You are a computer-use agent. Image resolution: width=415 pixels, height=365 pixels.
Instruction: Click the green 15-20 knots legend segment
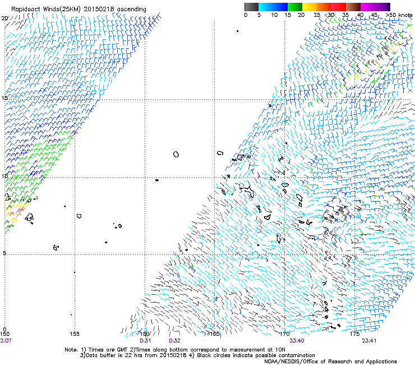(295, 7)
